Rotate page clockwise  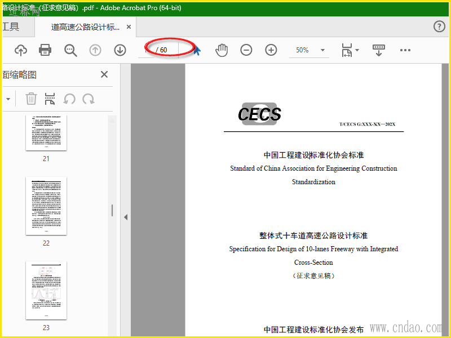(x=89, y=99)
